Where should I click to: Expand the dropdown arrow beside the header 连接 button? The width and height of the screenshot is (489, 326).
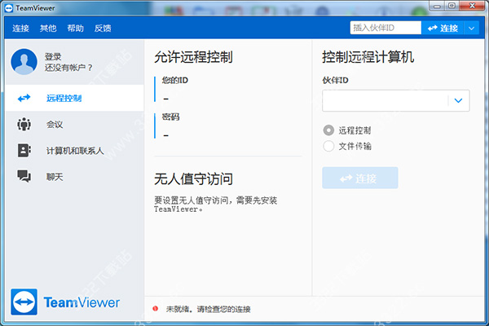click(471, 28)
